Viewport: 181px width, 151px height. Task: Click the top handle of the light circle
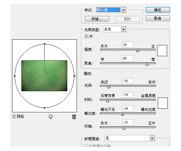(44, 44)
